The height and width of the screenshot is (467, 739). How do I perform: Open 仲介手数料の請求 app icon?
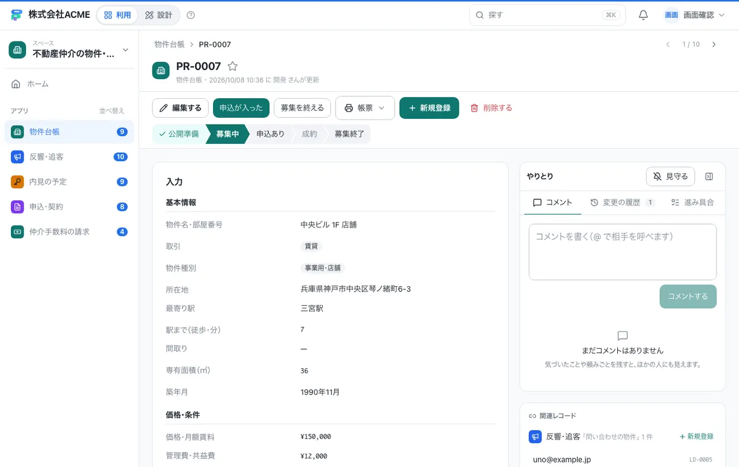tap(17, 231)
